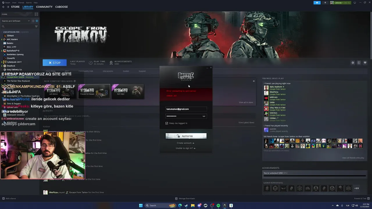This screenshot has width=372, height=209.
Task: Open Games and Software dropdown
Action: (16, 21)
